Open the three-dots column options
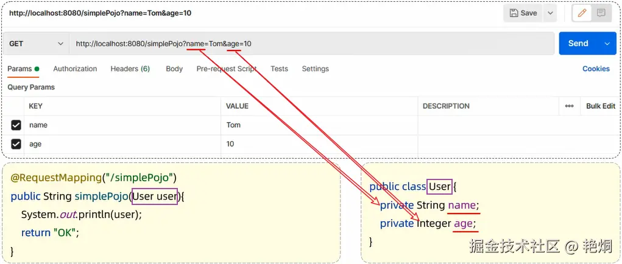Viewport: 622px width, 264px height. pos(570,106)
